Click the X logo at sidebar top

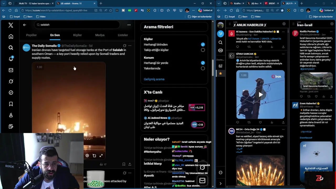[11, 25]
